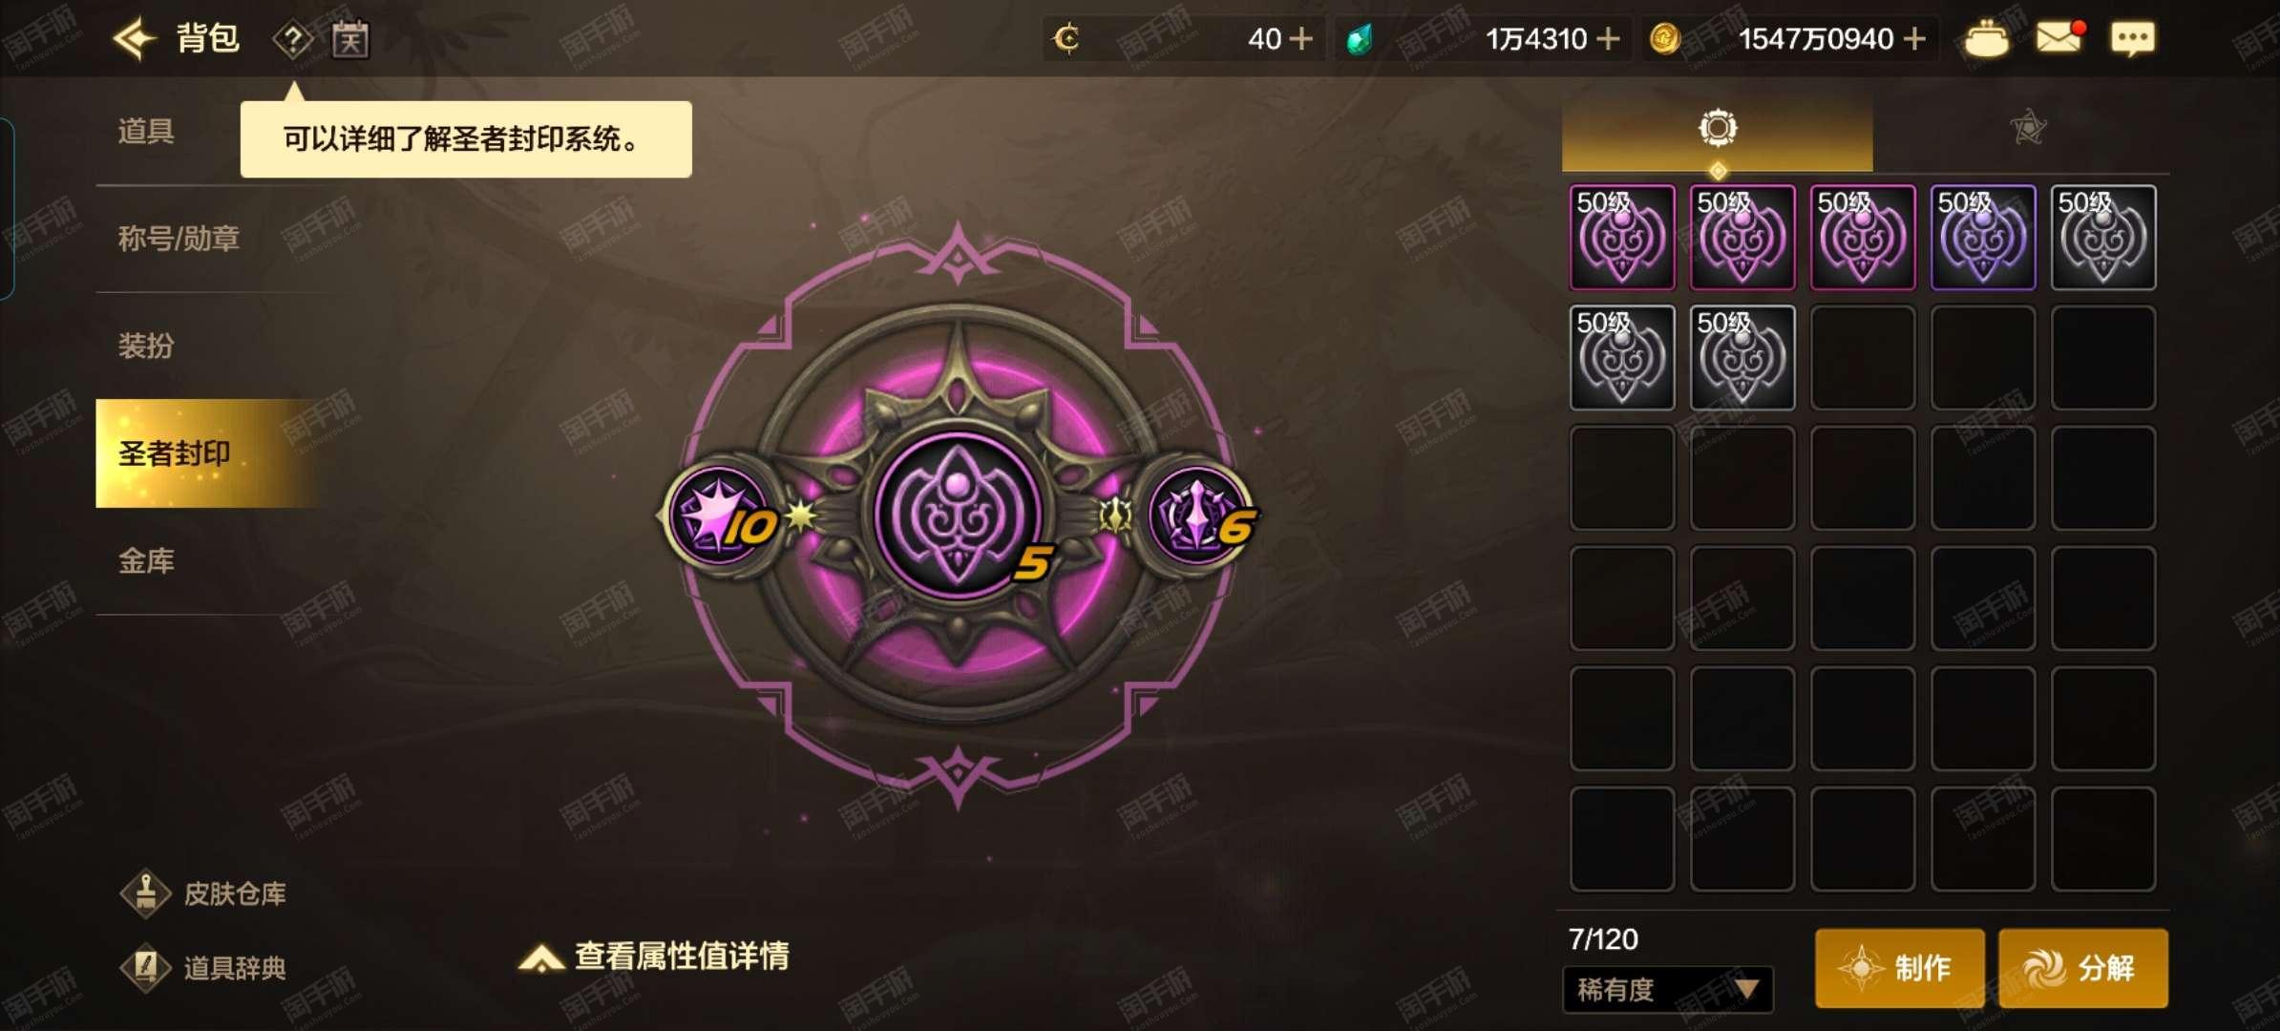Open the mail envelope icon
This screenshot has width=2280, height=1031.
click(x=2059, y=37)
